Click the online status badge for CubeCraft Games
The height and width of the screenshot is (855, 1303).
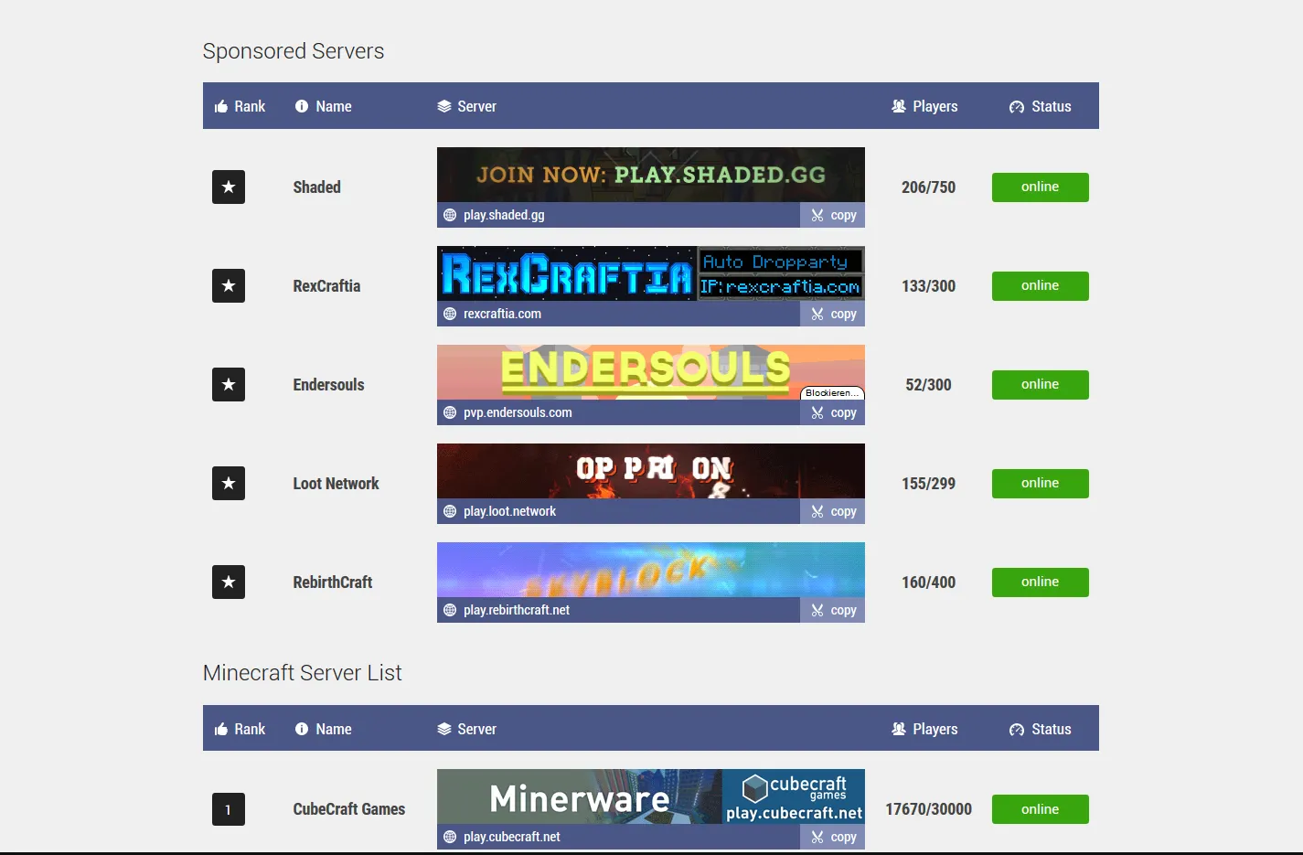click(1041, 809)
